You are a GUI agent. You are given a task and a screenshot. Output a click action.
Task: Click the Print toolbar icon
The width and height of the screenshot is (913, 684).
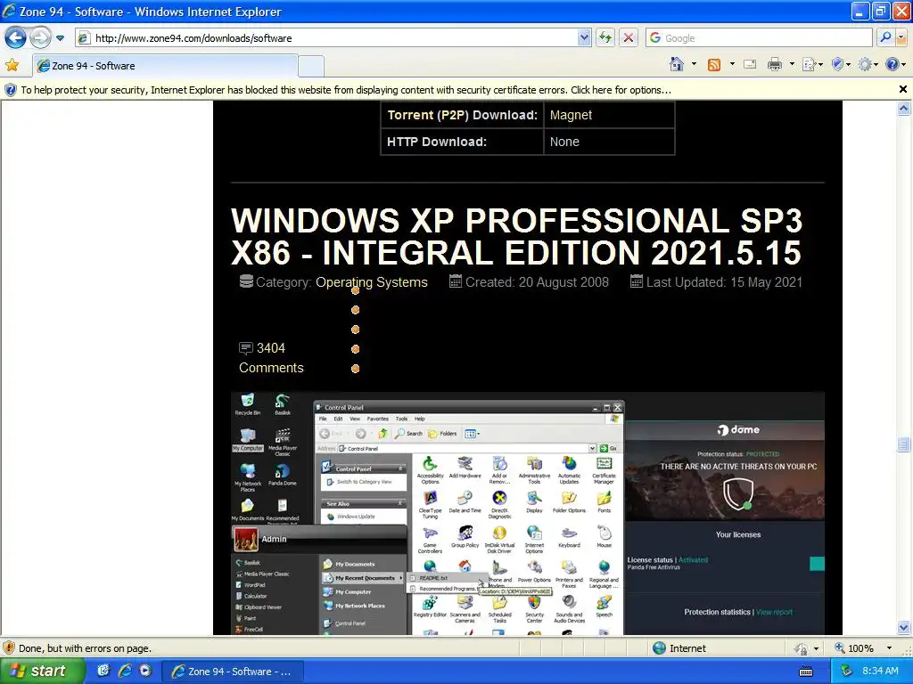coord(775,64)
